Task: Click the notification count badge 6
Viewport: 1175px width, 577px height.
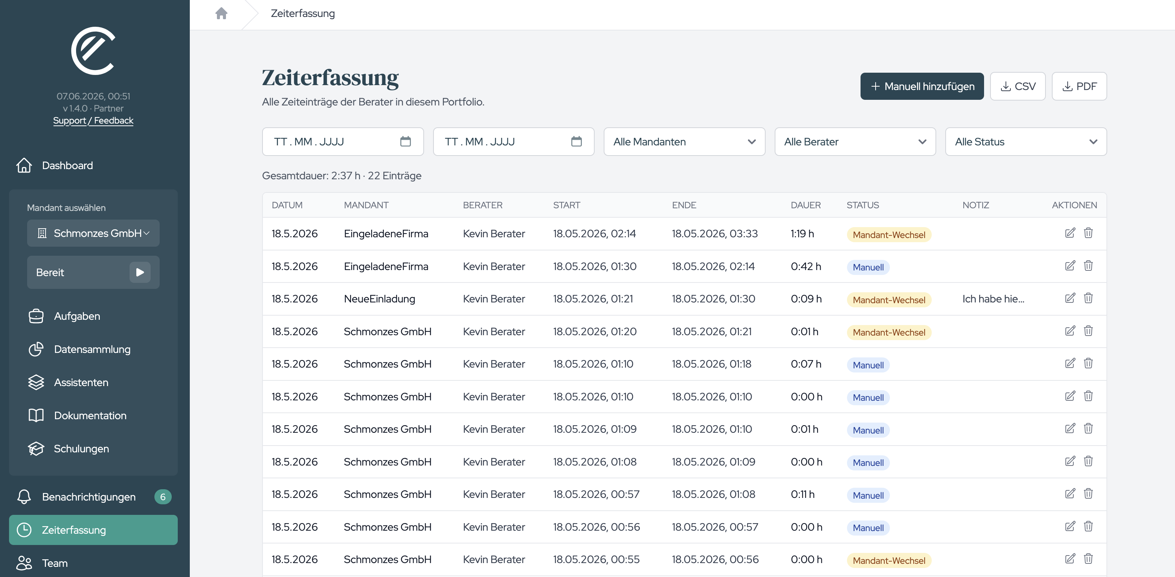Action: click(x=163, y=497)
